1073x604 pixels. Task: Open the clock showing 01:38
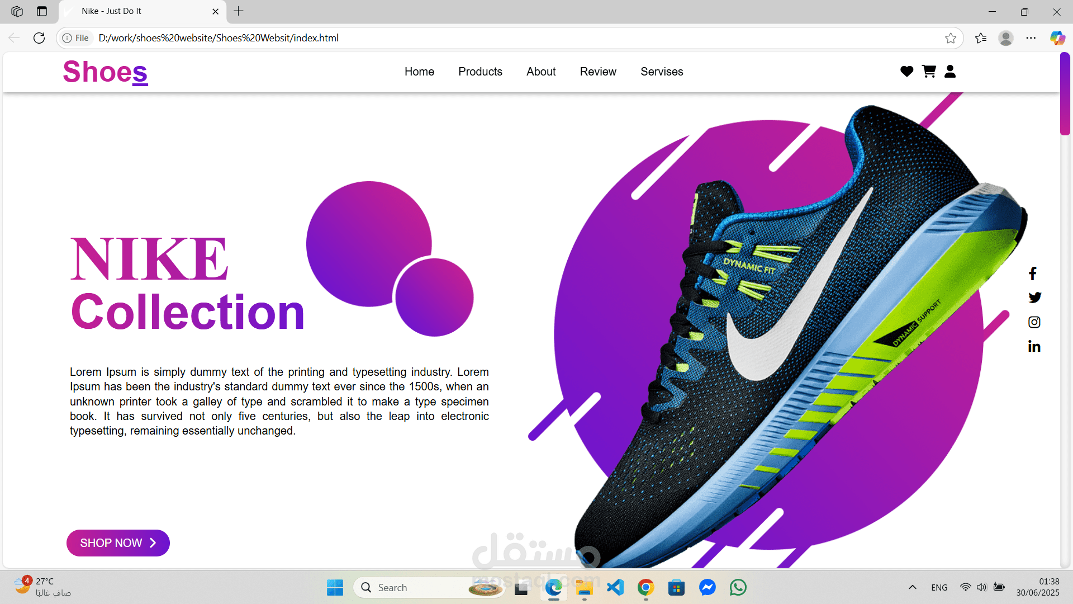click(1038, 587)
